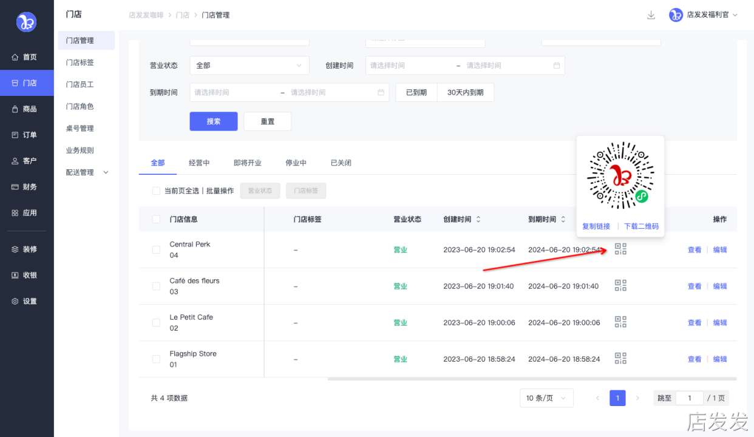This screenshot has width=754, height=437.
Task: Open the 营业状态 dropdown
Action: (250, 66)
